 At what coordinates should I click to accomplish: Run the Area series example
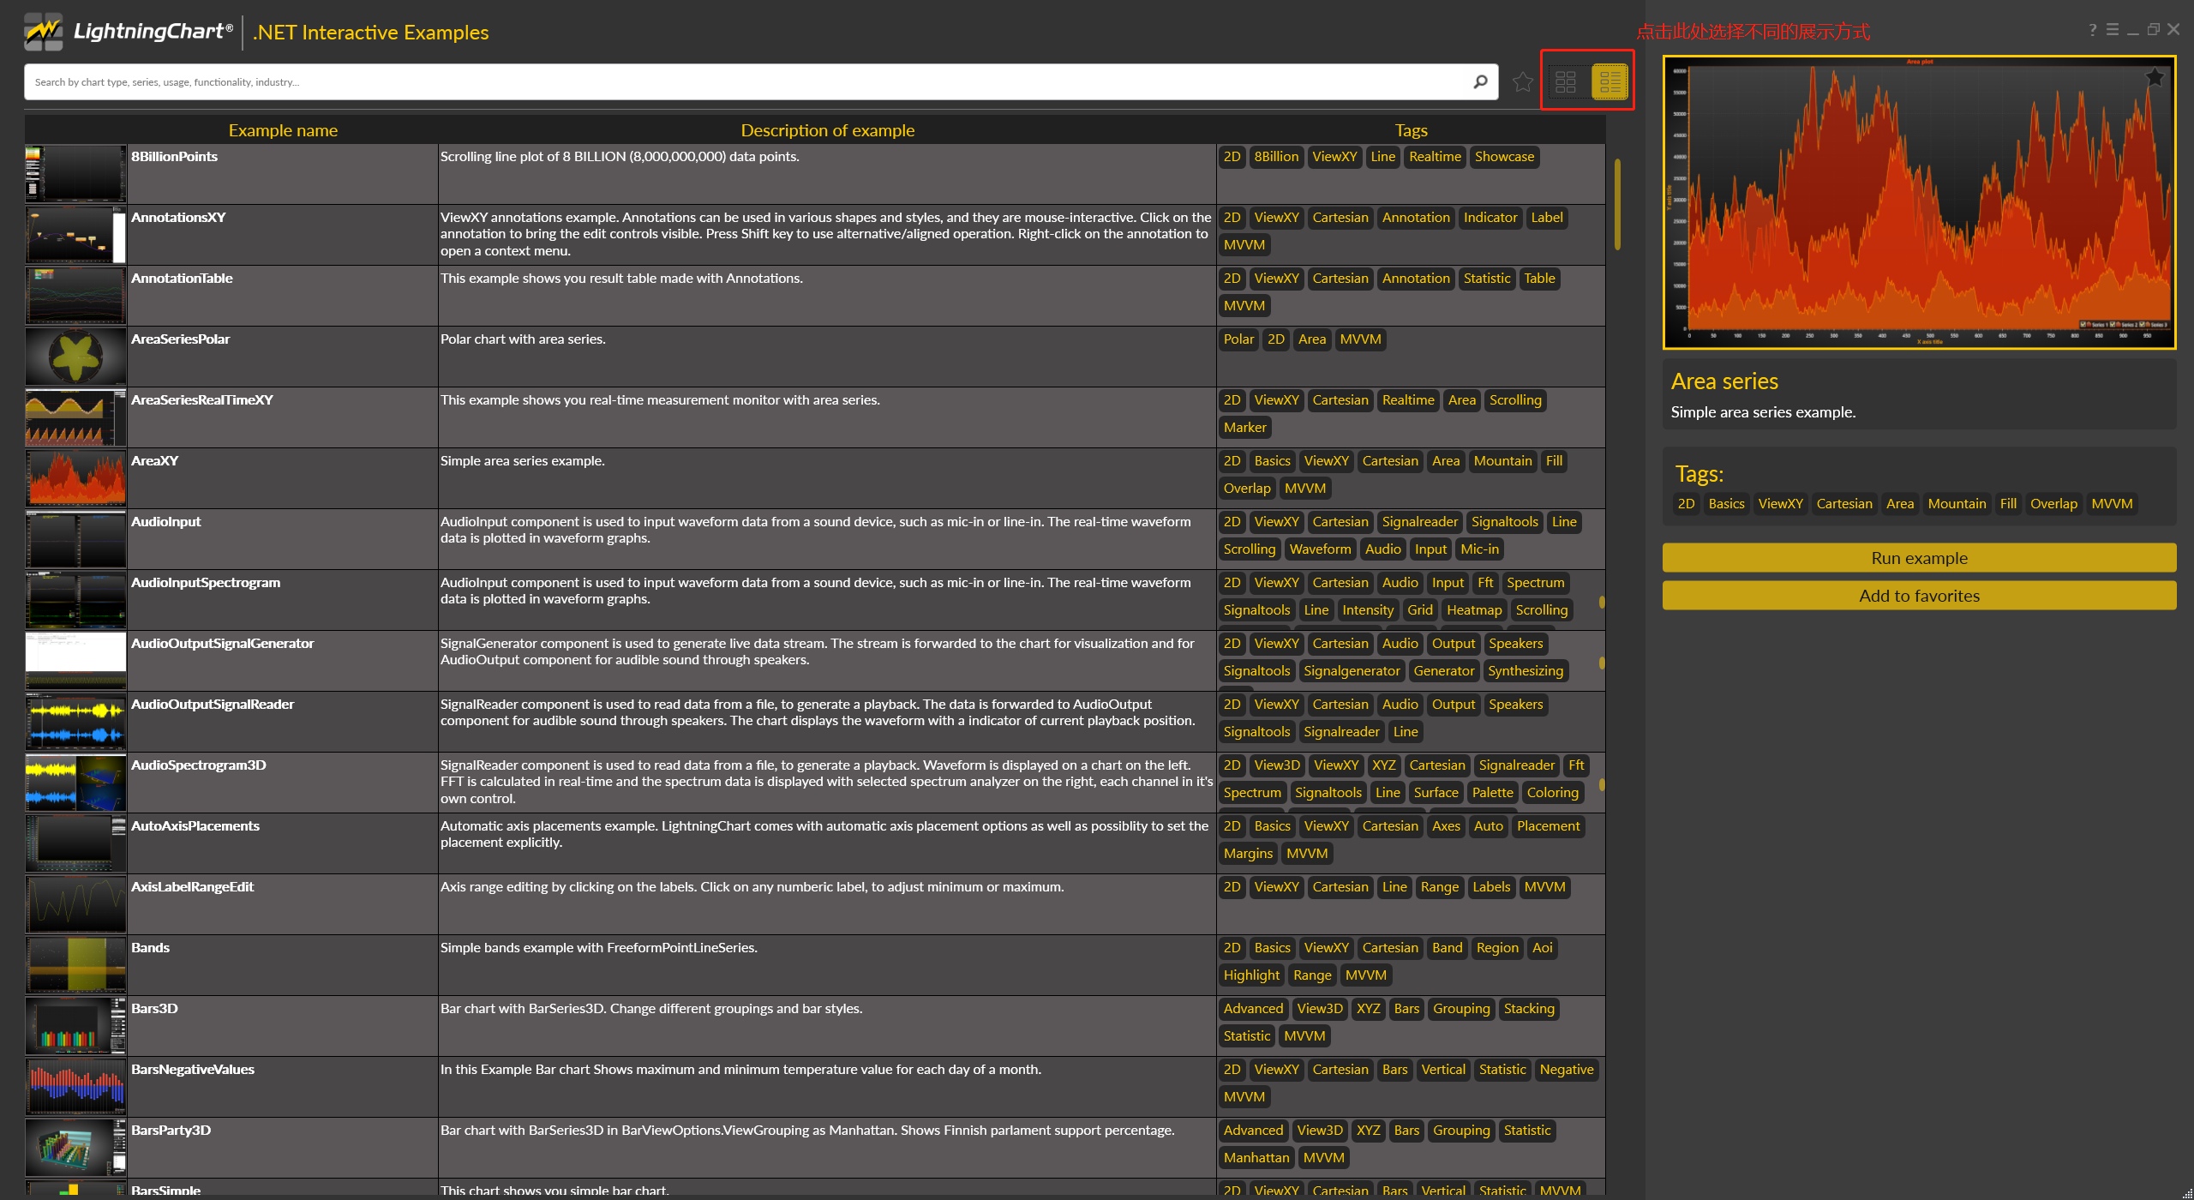point(1919,558)
